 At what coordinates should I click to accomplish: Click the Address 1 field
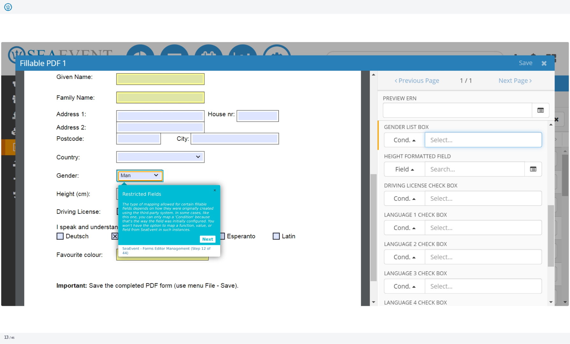[x=160, y=116]
